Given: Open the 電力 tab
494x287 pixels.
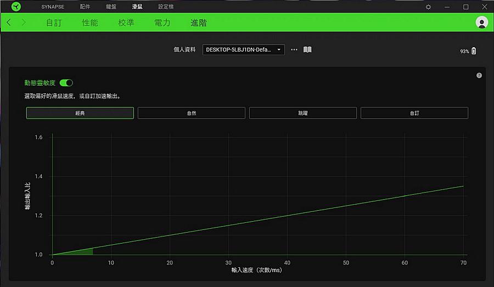Looking at the screenshot, I should coord(162,22).
